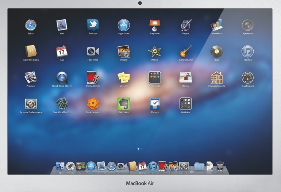Image resolution: width=281 pixels, height=192 pixels.
Task: Click the iCal calendar in the Dock
Action: click(143, 166)
